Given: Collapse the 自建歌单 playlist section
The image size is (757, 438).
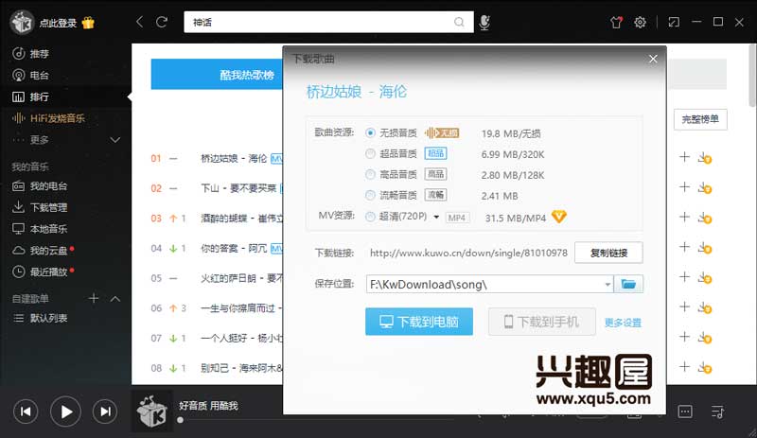Looking at the screenshot, I should tap(114, 299).
